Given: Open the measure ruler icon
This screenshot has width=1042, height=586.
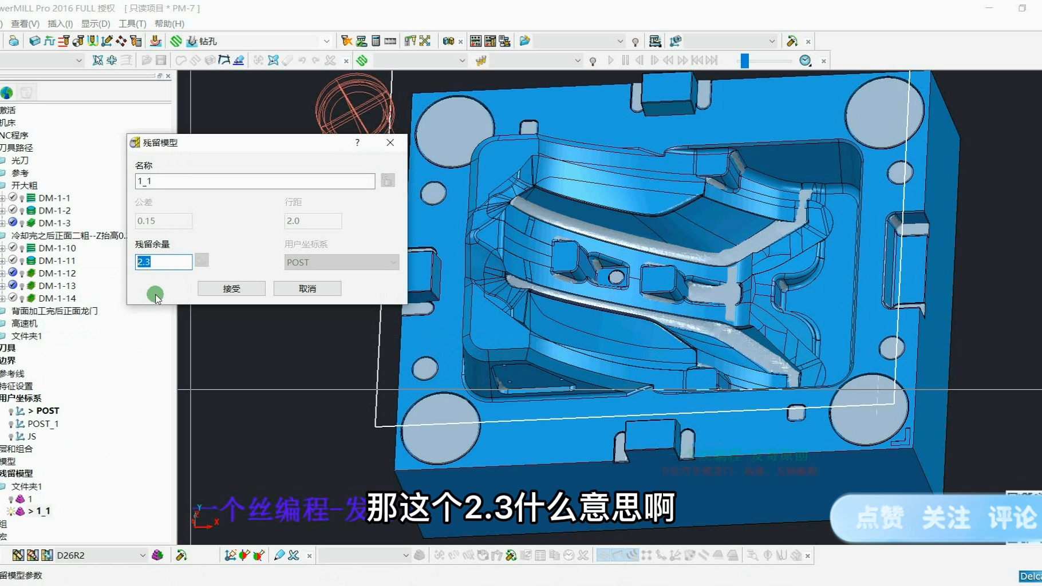Looking at the screenshot, I should coord(390,41).
